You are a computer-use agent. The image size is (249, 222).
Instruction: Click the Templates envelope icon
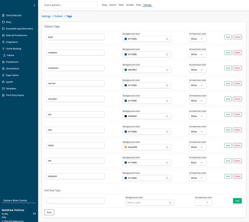coord(3,89)
